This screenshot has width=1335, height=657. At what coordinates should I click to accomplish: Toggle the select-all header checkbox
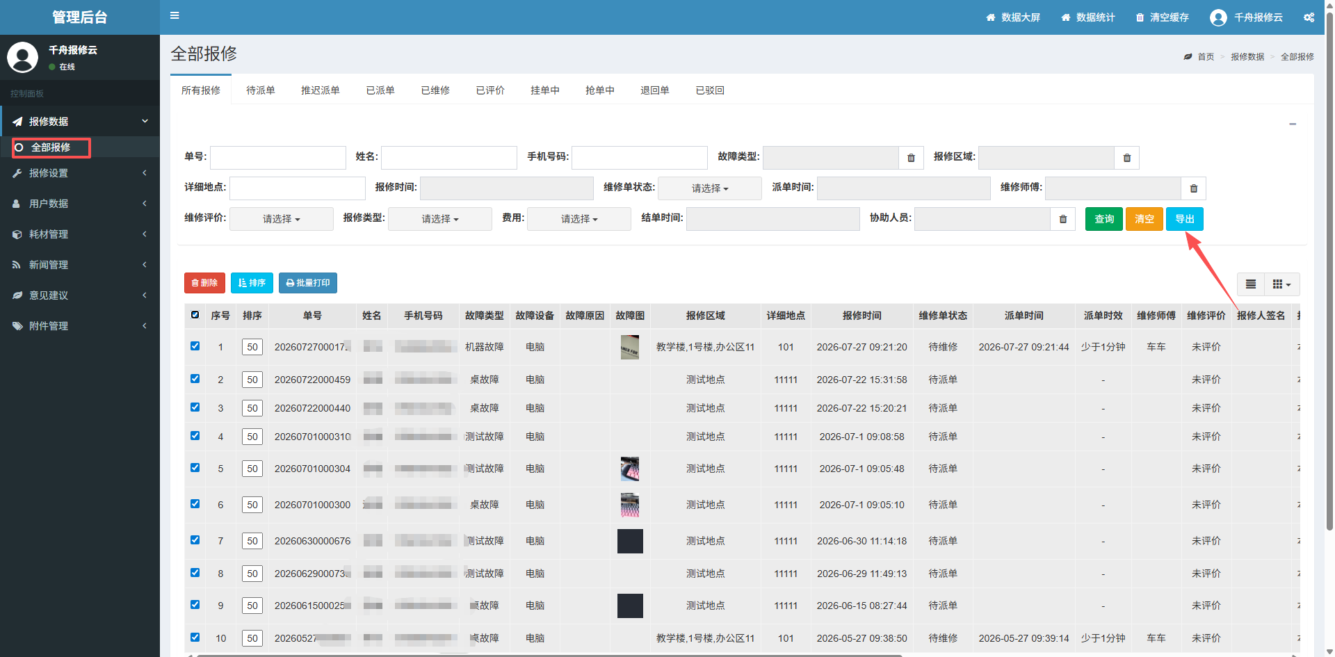tap(195, 315)
